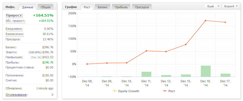The image size is (243, 101).
Task: Click the Снятия $0.00 value
Action: 50,80
